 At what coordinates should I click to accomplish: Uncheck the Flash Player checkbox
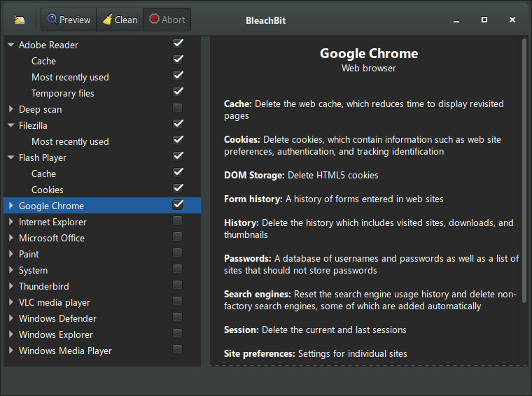tap(178, 156)
